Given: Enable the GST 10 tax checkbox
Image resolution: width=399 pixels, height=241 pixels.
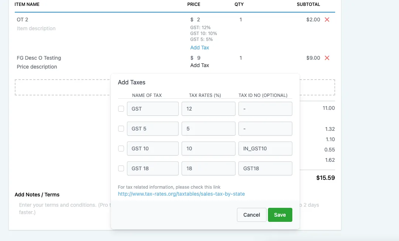Looking at the screenshot, I should coord(121,149).
